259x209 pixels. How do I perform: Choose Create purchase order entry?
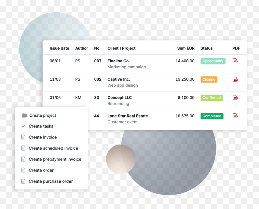[x=51, y=181]
